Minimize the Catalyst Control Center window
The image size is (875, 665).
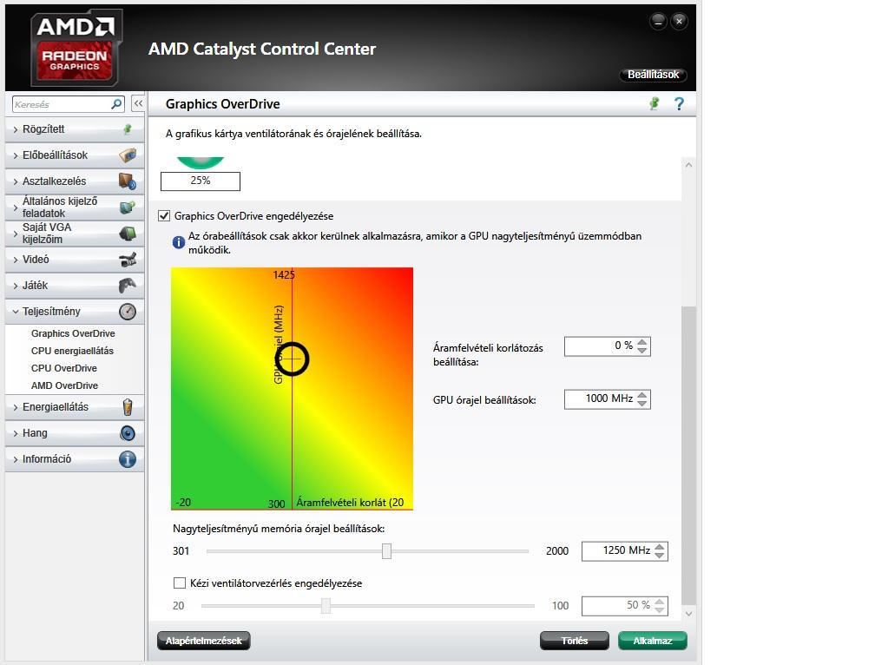click(x=659, y=22)
